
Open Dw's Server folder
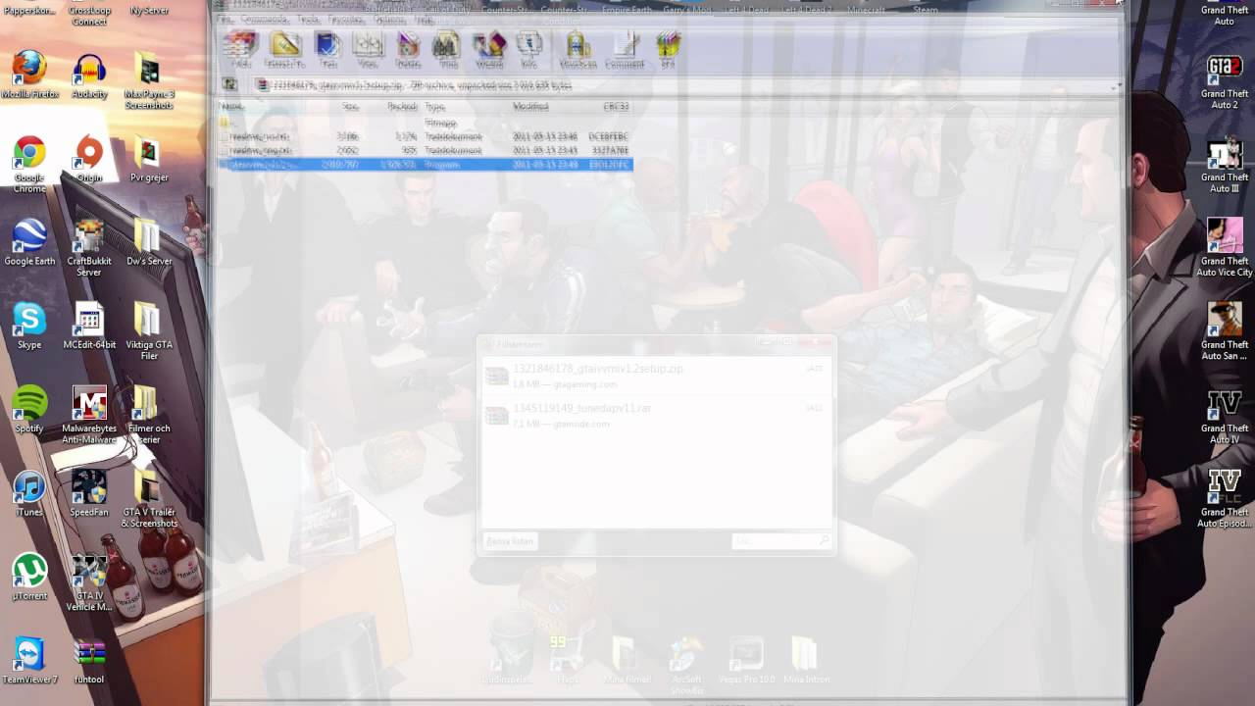(x=149, y=242)
